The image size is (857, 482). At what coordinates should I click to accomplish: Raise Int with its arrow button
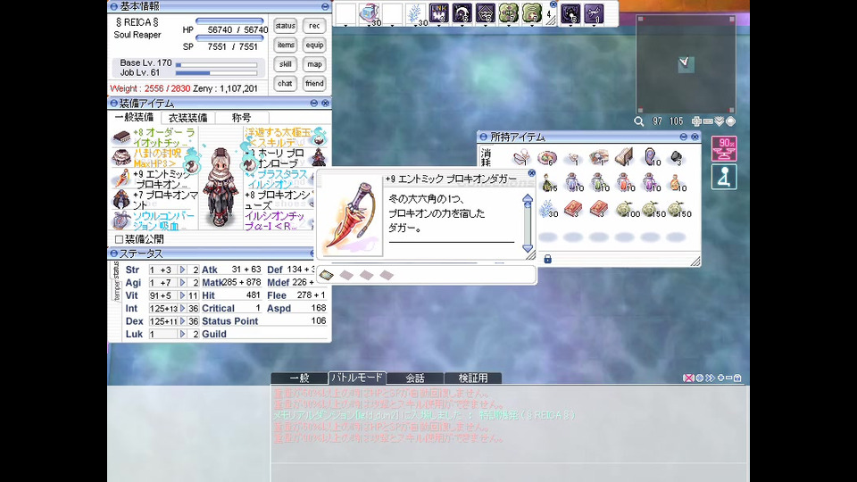pos(182,308)
